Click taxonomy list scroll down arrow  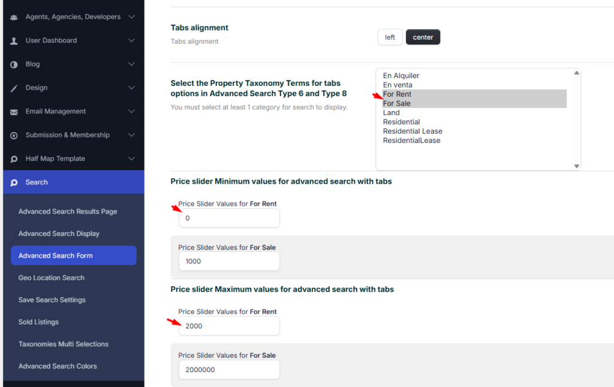576,166
